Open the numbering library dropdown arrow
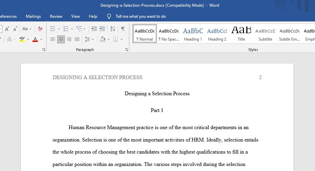The height and width of the screenshot is (171, 315). click(x=72, y=29)
